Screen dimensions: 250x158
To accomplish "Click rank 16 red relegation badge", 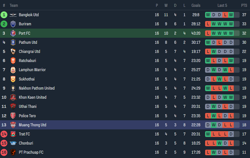I will pos(4,152).
